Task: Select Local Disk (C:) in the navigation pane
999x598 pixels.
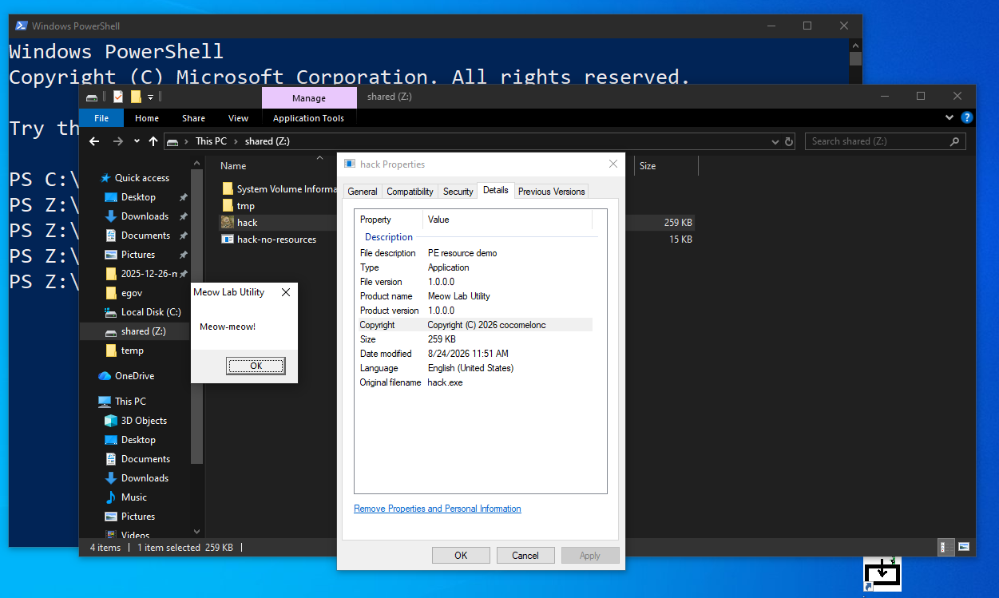Action: tap(151, 312)
